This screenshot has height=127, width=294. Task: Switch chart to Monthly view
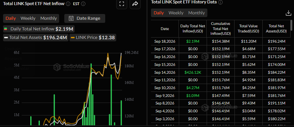click(x=48, y=18)
